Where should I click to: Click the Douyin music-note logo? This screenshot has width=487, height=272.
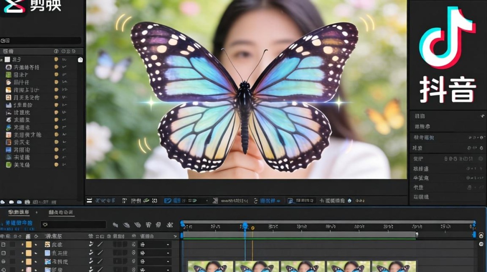447,38
